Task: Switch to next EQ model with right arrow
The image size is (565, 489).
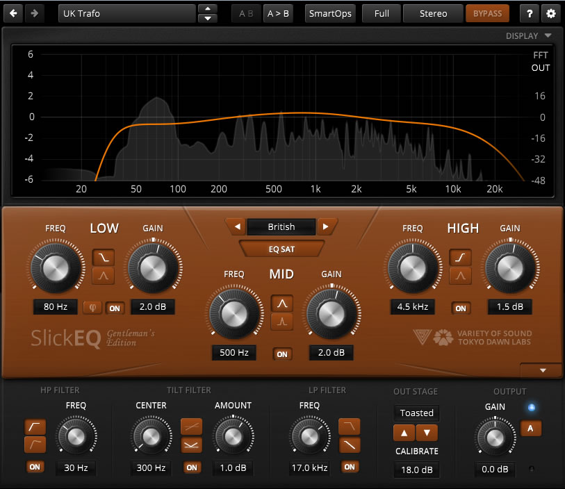Action: click(x=326, y=227)
